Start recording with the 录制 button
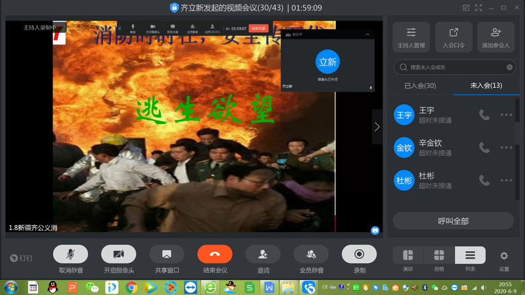Screen dimensions: 525x295 [359, 254]
